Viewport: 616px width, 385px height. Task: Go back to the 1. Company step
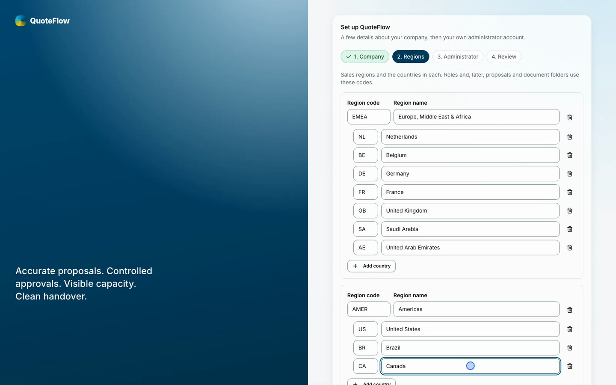pyautogui.click(x=365, y=56)
